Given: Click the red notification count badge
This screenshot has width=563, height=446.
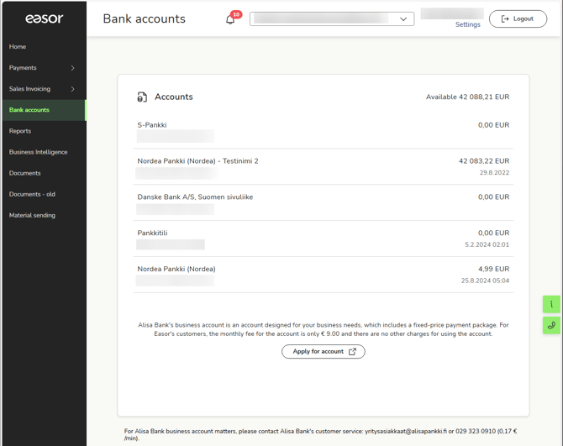Looking at the screenshot, I should [x=236, y=14].
